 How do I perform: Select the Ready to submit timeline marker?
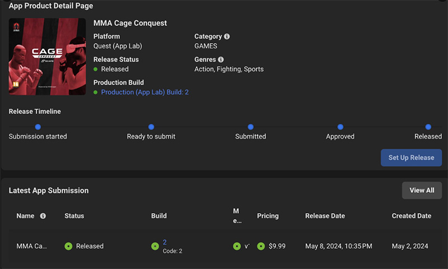[x=151, y=126]
